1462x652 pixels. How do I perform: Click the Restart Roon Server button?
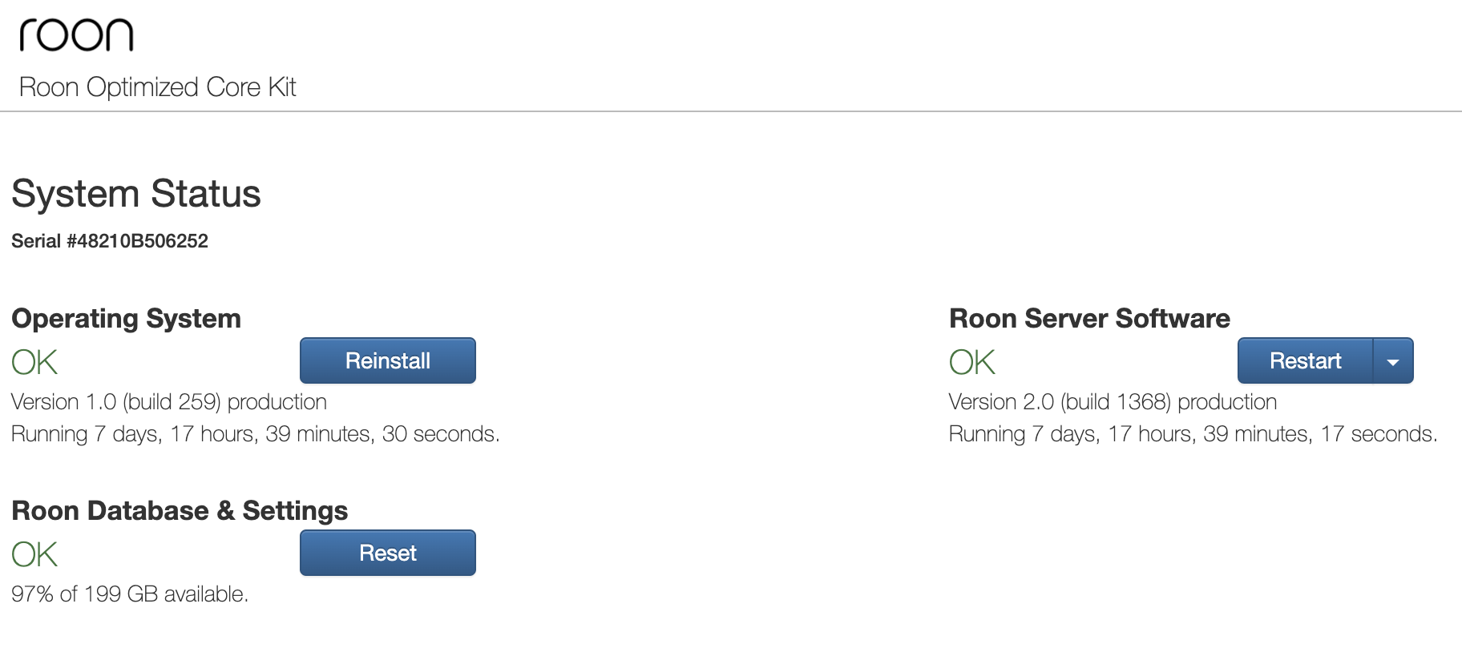1305,360
